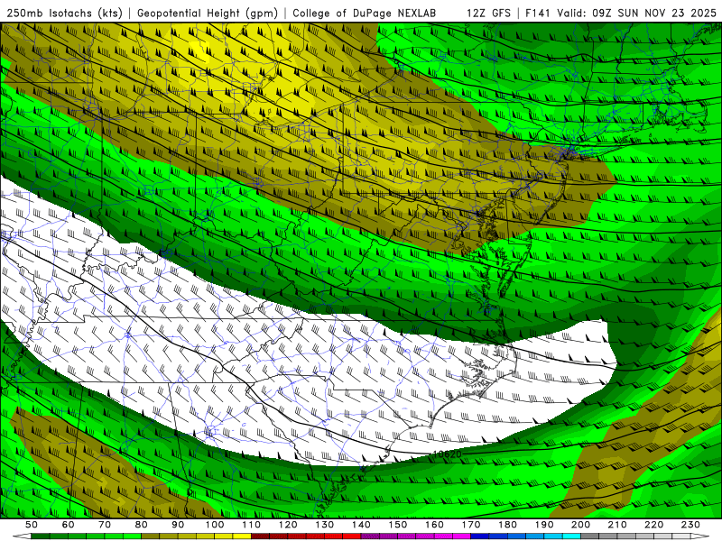
Task: Click the '180' legend value
Action: pyautogui.click(x=507, y=525)
